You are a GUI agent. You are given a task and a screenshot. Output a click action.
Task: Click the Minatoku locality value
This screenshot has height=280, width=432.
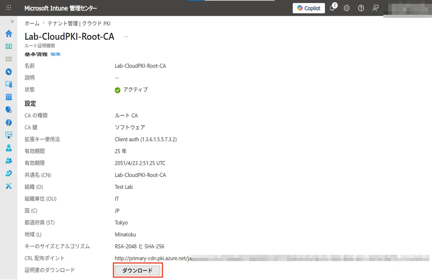(x=125, y=234)
